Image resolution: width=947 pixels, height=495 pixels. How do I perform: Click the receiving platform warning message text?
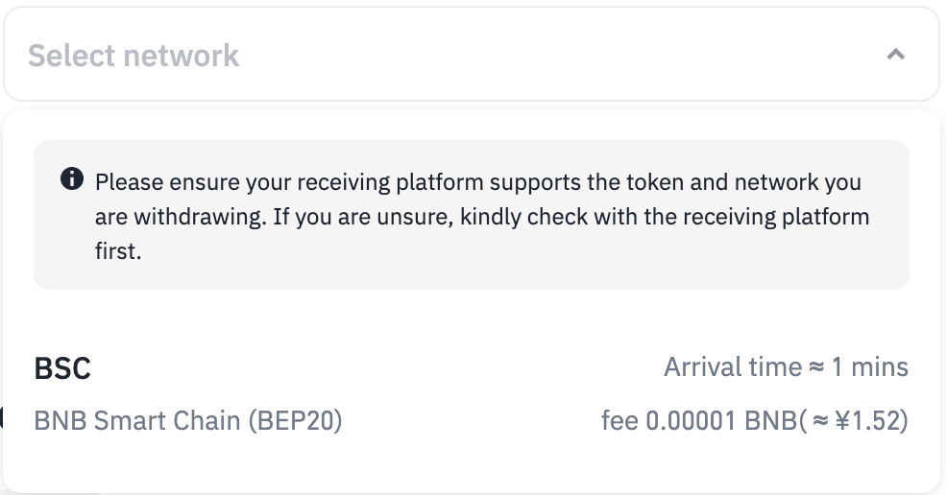(480, 217)
